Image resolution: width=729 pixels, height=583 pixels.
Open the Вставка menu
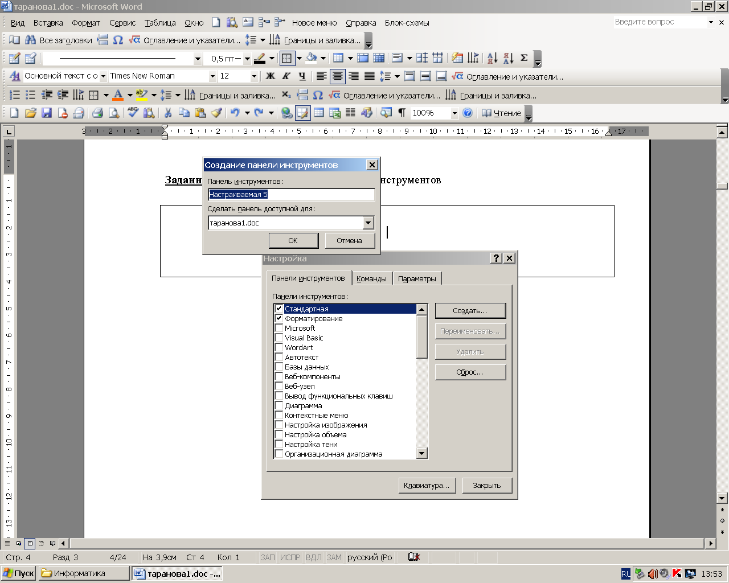48,23
